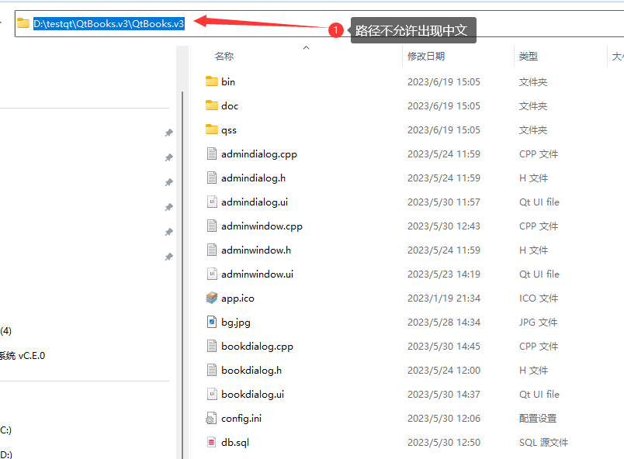This screenshot has width=624, height=459.
Task: Select the file name db.sql
Action: 235,443
